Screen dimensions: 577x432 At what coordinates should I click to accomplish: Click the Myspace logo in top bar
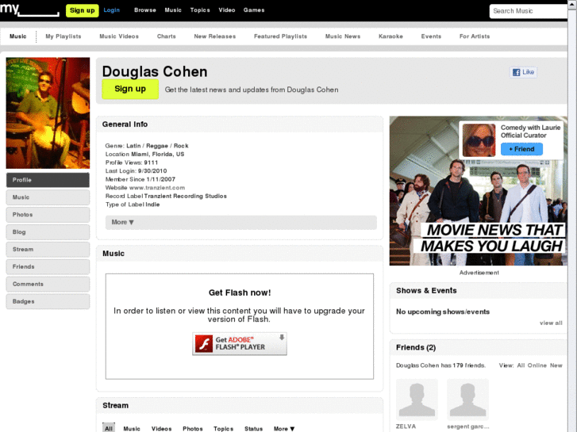click(29, 10)
